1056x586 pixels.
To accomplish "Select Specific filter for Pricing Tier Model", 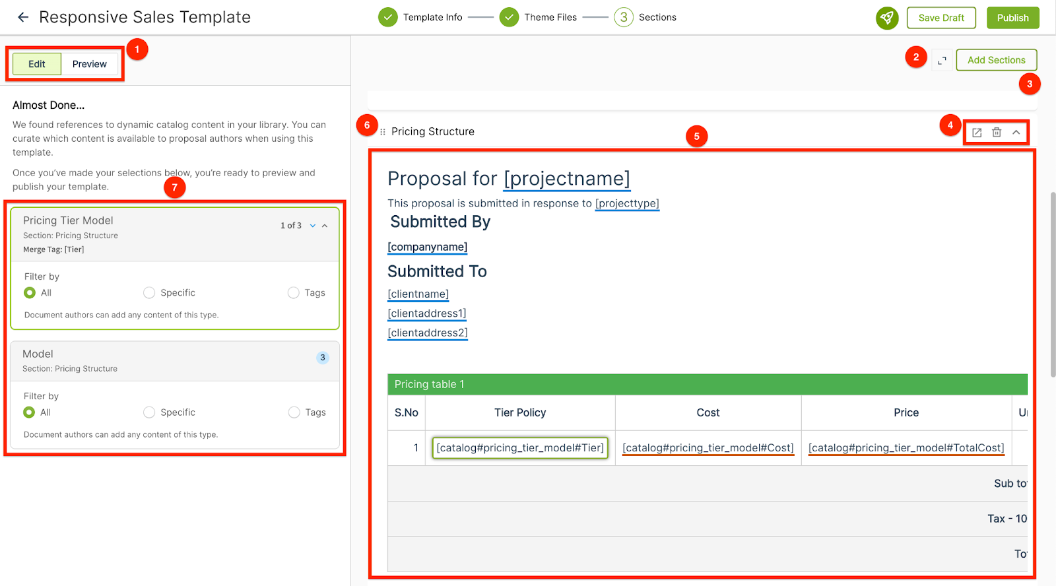I will pos(149,293).
